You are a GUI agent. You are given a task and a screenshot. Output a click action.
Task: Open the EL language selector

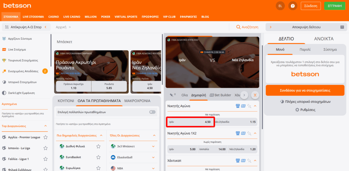click(x=280, y=6)
